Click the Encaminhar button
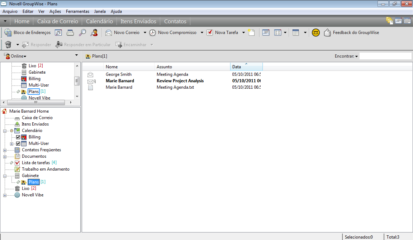Viewport: 413px width, 240px height. tap(131, 45)
